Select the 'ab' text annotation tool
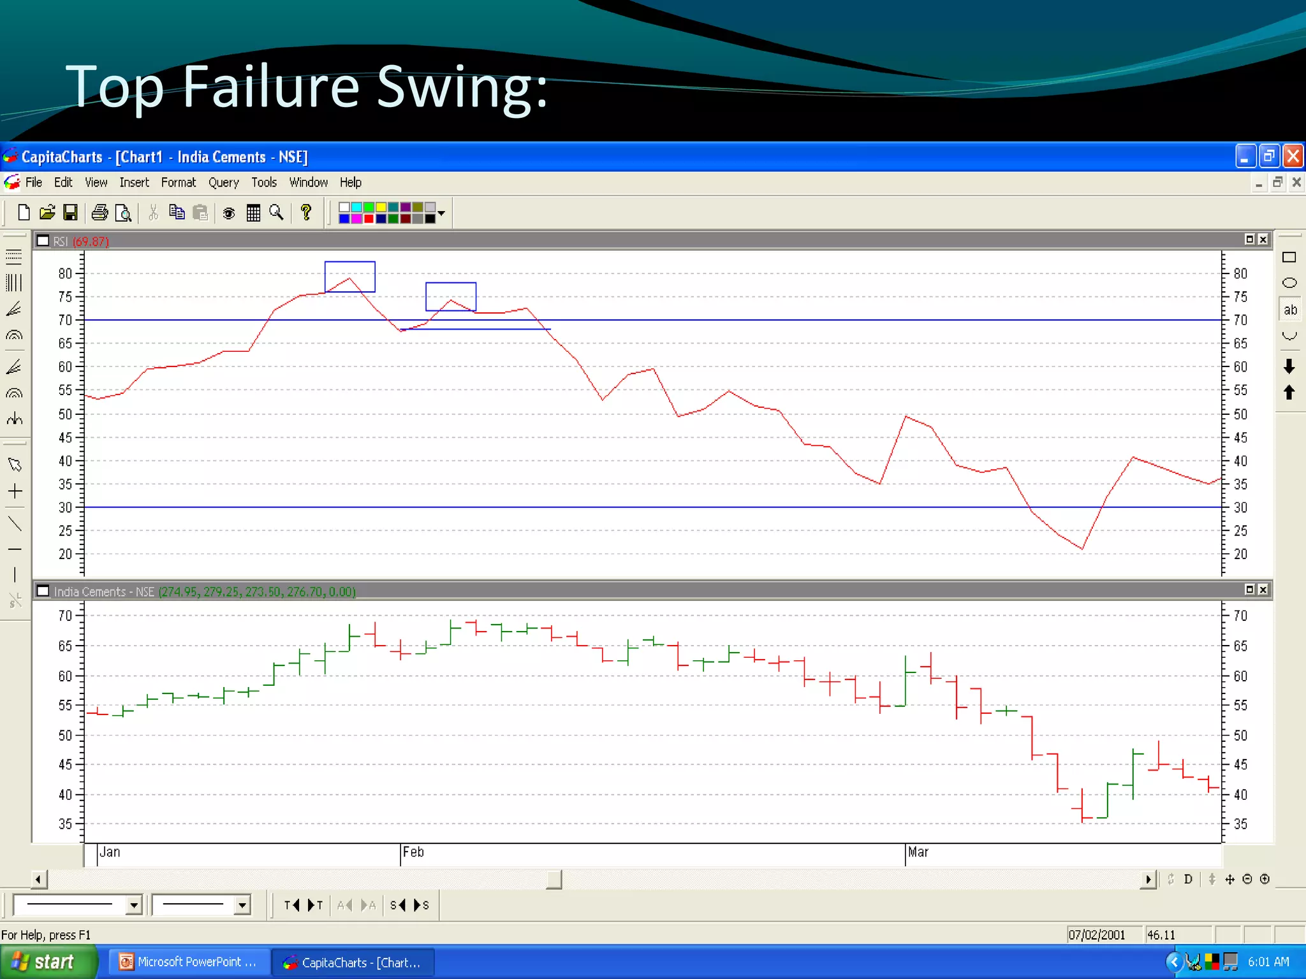 coord(1290,310)
